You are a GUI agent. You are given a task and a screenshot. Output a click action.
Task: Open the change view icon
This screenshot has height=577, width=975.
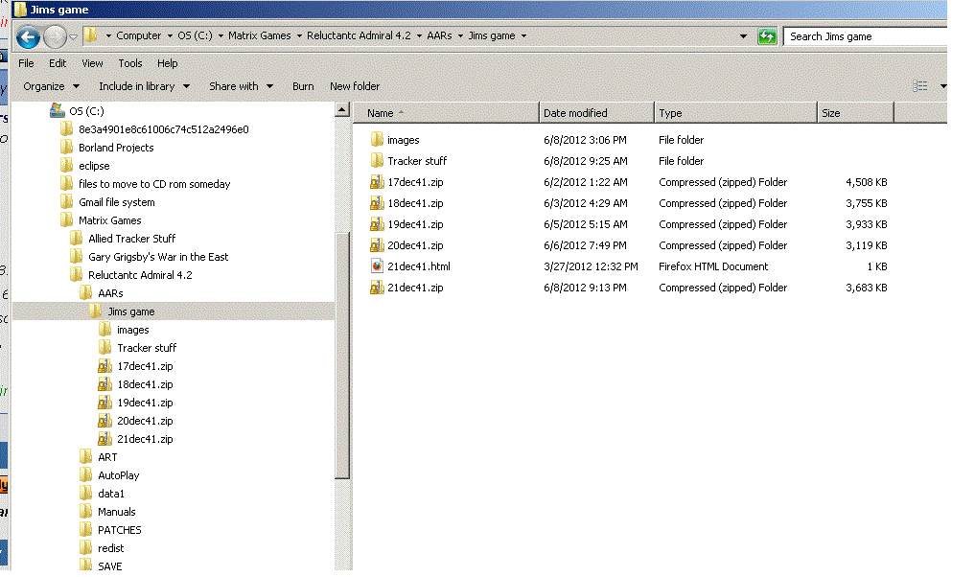coord(919,86)
